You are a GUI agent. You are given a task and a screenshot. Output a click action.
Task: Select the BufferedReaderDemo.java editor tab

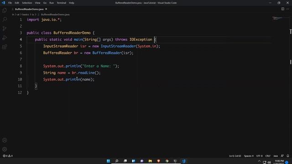pos(29,9)
